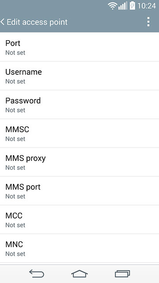Select the MNC setting
The height and width of the screenshot is (283, 159).
click(x=79, y=248)
